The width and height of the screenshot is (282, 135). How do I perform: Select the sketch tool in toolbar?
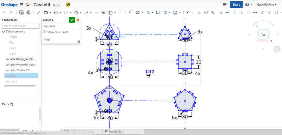[22, 12]
